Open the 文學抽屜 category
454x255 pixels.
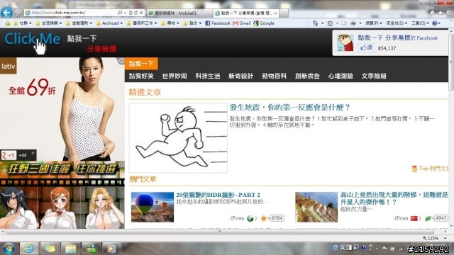pyautogui.click(x=374, y=76)
